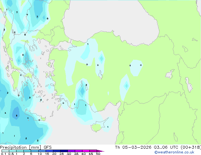Pick the legend swatch between 45 and 50
The width and height of the screenshot is (201, 155).
[93, 151]
